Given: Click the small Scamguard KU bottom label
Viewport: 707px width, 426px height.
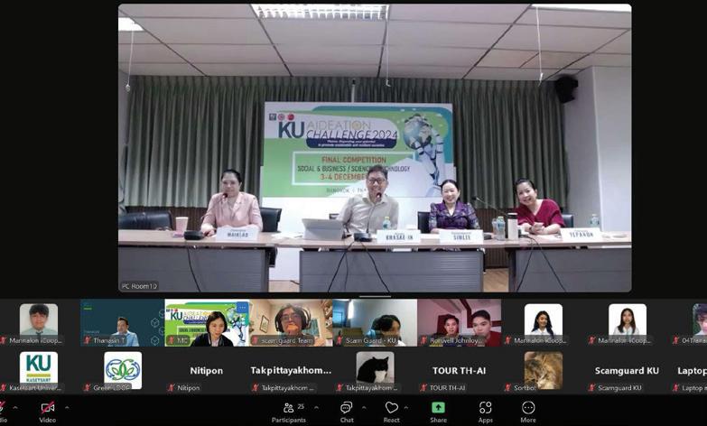Looking at the screenshot, I should click(620, 388).
